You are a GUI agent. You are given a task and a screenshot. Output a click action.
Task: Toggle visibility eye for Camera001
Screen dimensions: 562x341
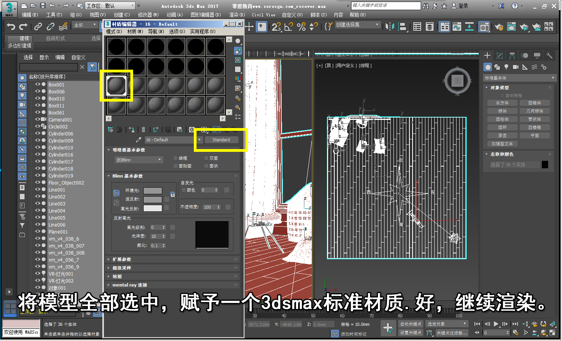[x=38, y=120]
